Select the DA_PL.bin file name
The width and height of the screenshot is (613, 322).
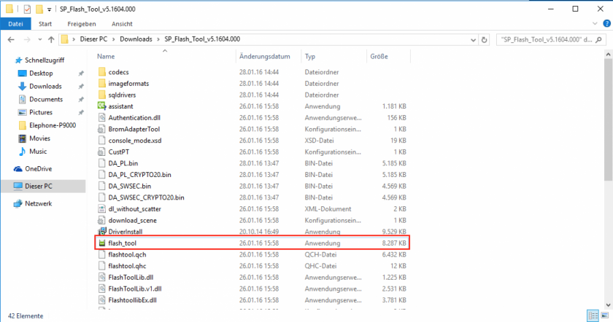click(x=123, y=163)
